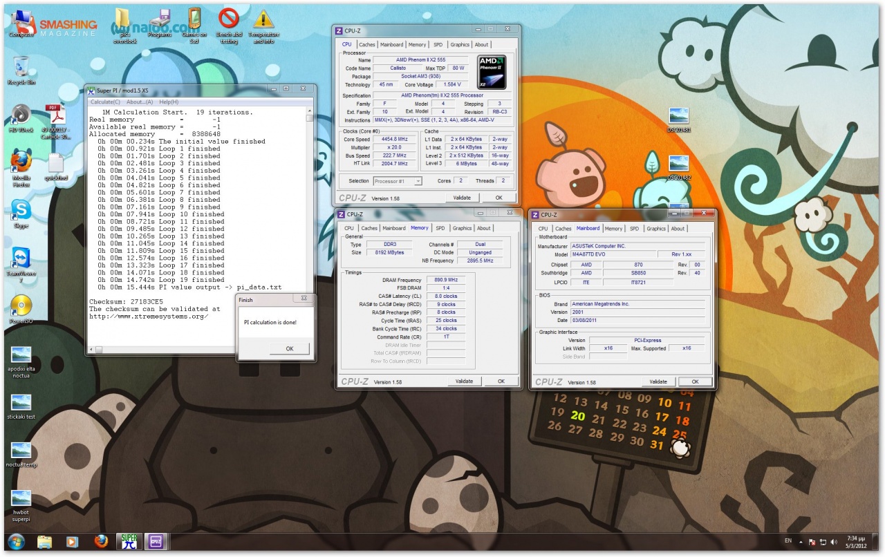This screenshot has height=557, width=885.
Task: Select the DSC01481 image file
Action: pos(679,119)
